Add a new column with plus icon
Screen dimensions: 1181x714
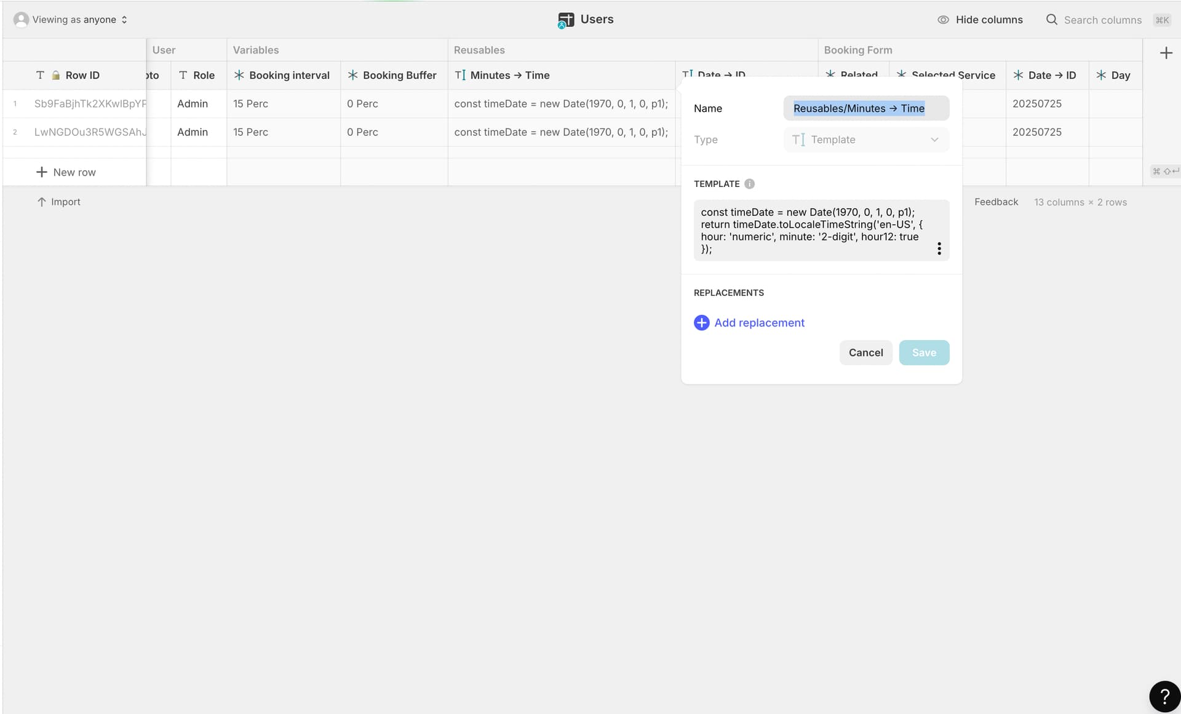(1166, 53)
